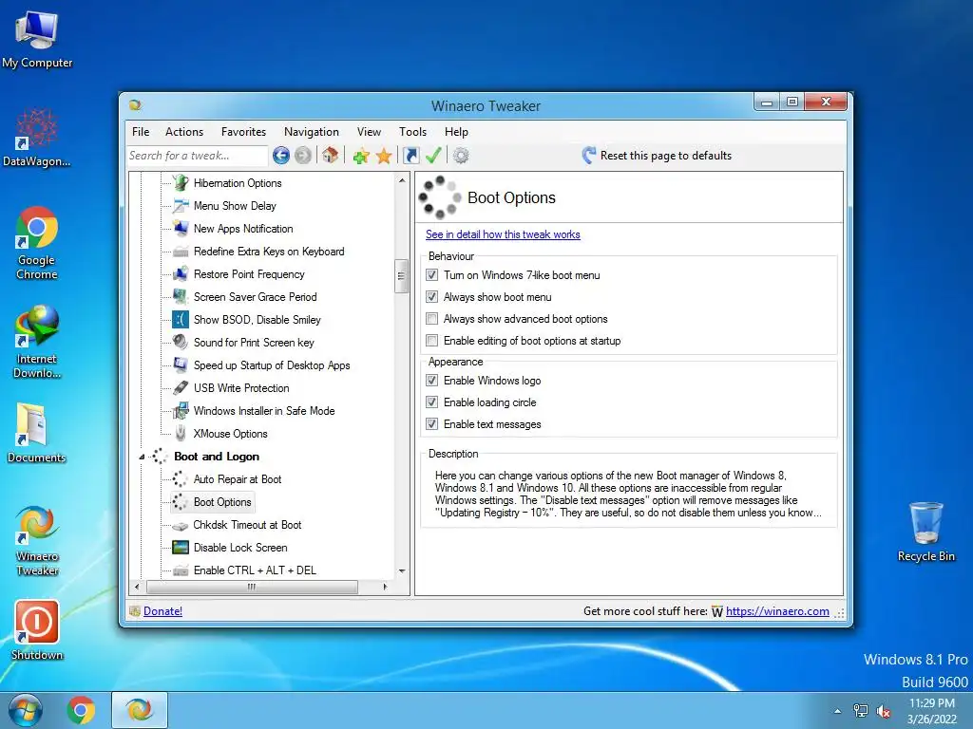Toggle Enable Windows logo checkbox
Screen dimensions: 973x729
tap(432, 380)
